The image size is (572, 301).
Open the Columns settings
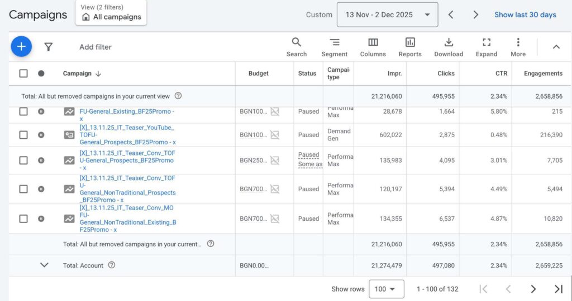373,47
